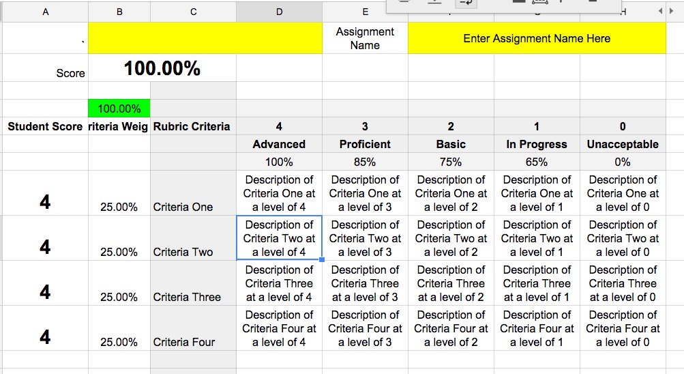Viewport: 684px width, 374px height.
Task: Click the scroll-right arrow at header edge
Action: 671,11
